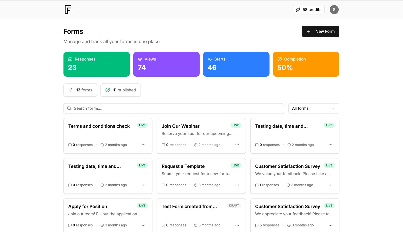
Task: Click 'We value your feedback!' description
Action: coord(293,174)
